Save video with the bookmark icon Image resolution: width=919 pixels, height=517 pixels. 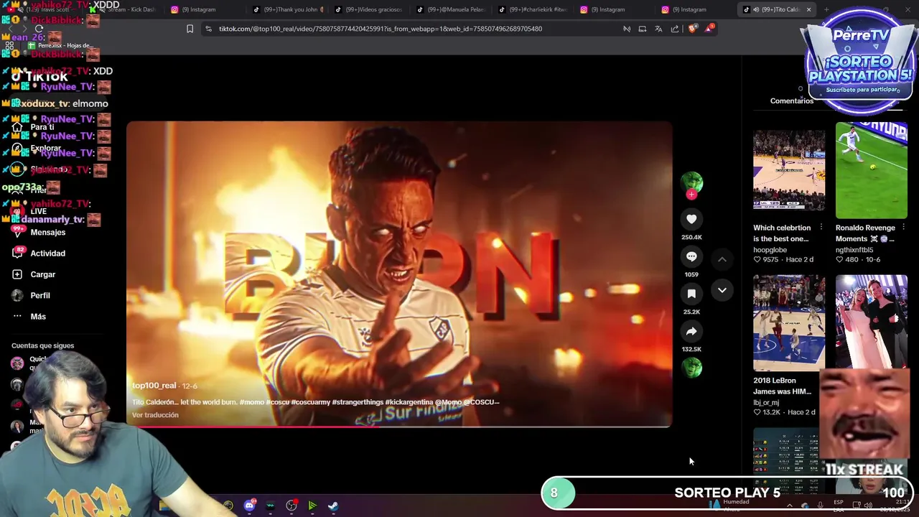click(x=691, y=294)
